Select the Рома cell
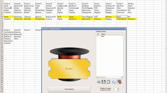The image size is (167, 93). 40,6
